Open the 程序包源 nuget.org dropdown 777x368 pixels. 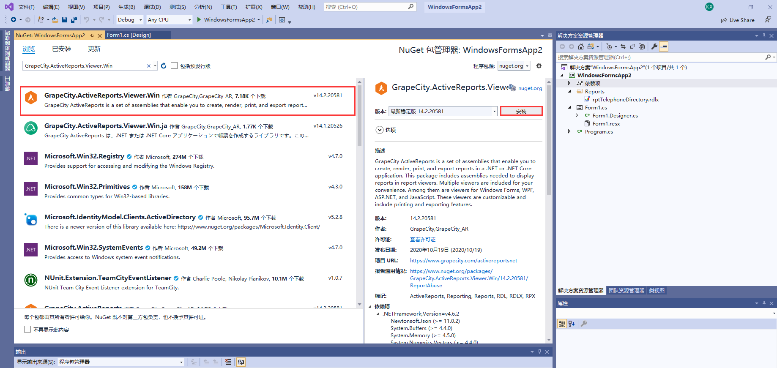point(514,66)
